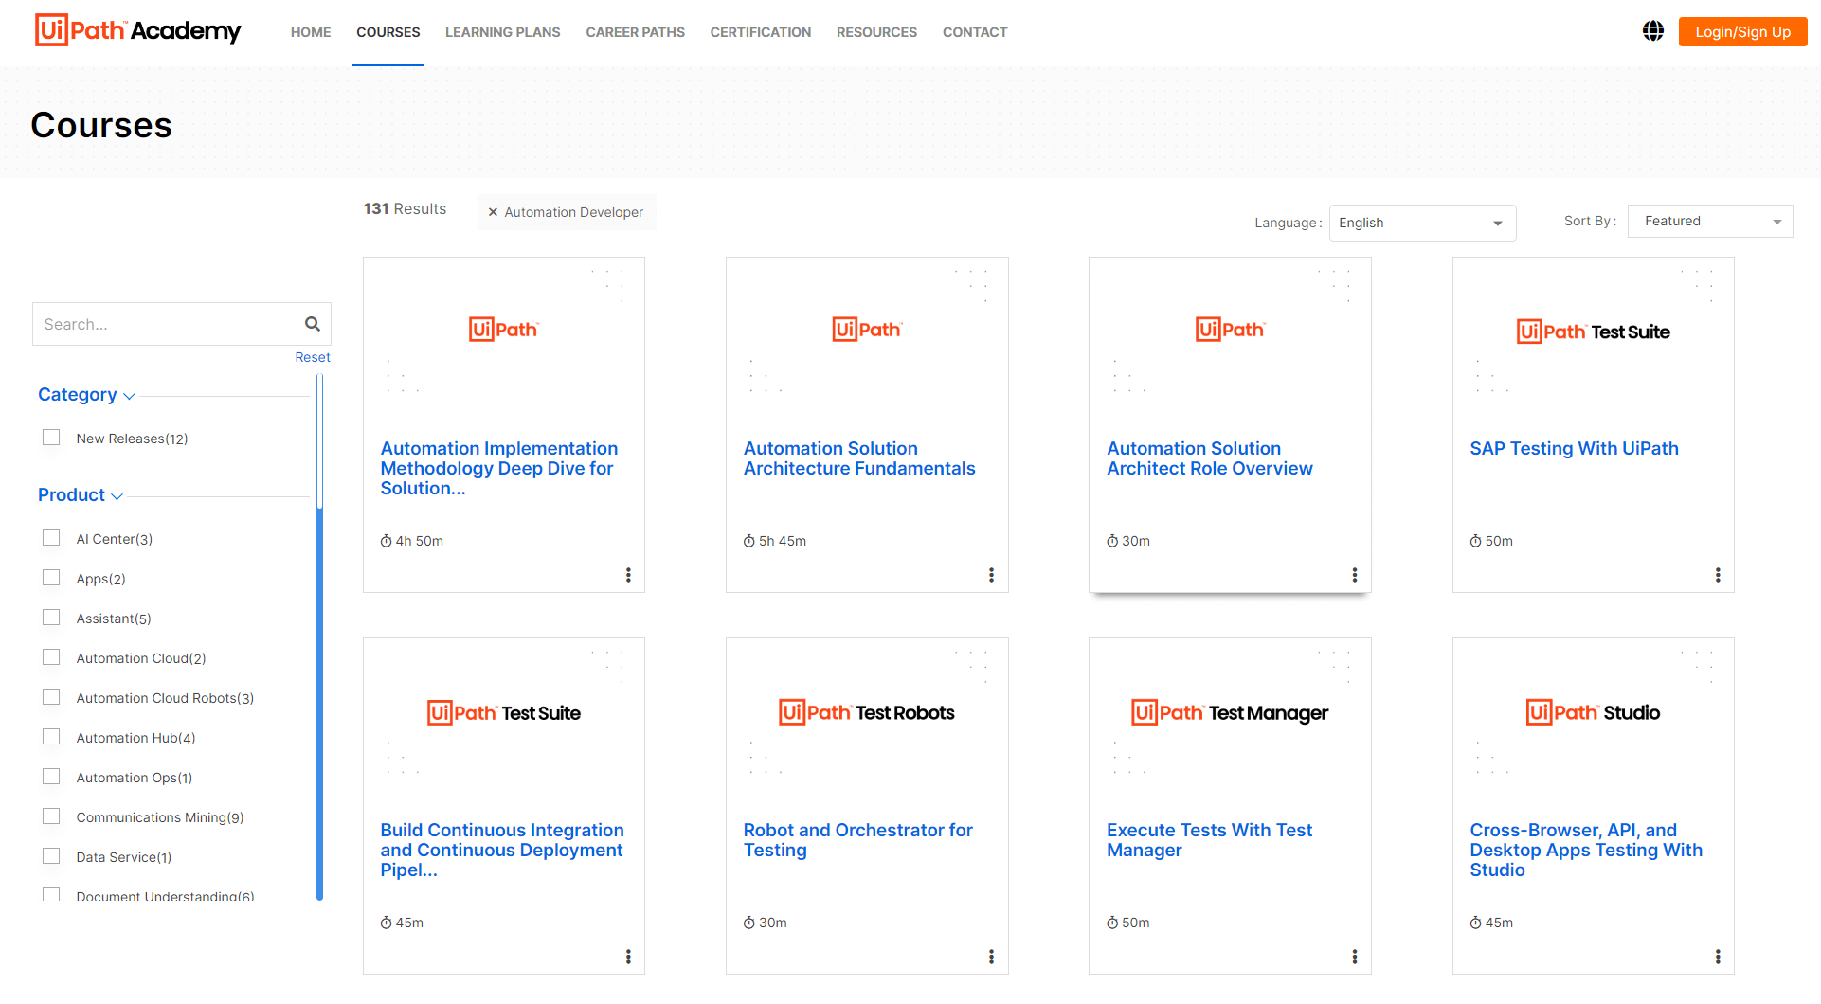This screenshot has height=1004, width=1821.
Task: Click UiPath Studio logo thumbnail
Action: (x=1594, y=712)
